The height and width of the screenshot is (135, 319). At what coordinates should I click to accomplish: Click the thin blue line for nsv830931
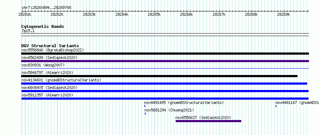[x=165, y=68]
